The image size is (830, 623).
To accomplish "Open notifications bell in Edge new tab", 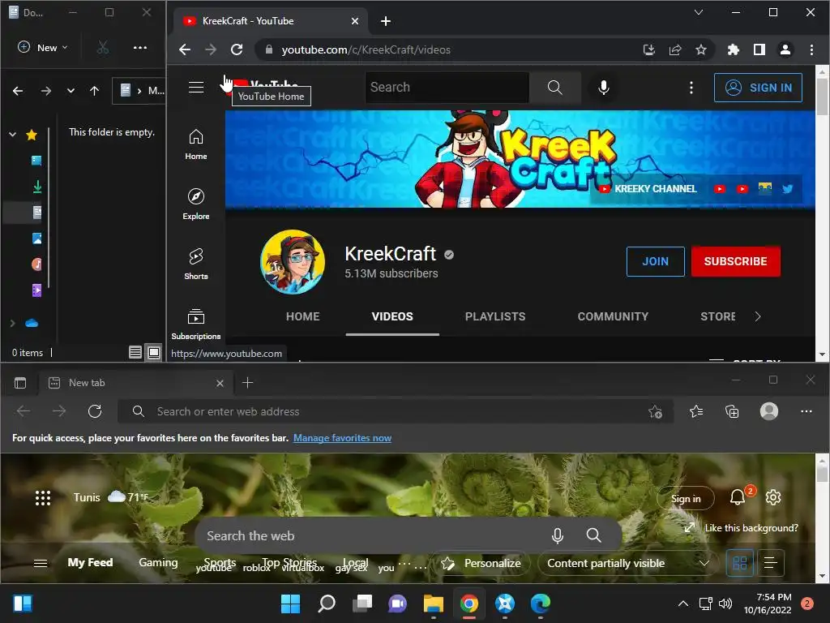I will point(738,497).
